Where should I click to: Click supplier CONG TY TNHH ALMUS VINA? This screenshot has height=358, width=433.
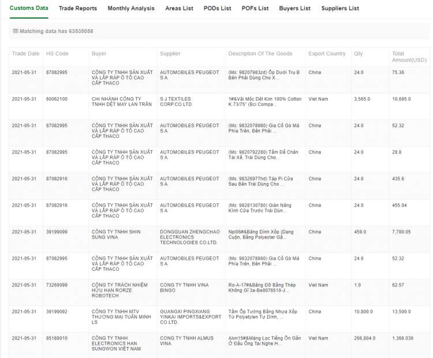click(186, 340)
